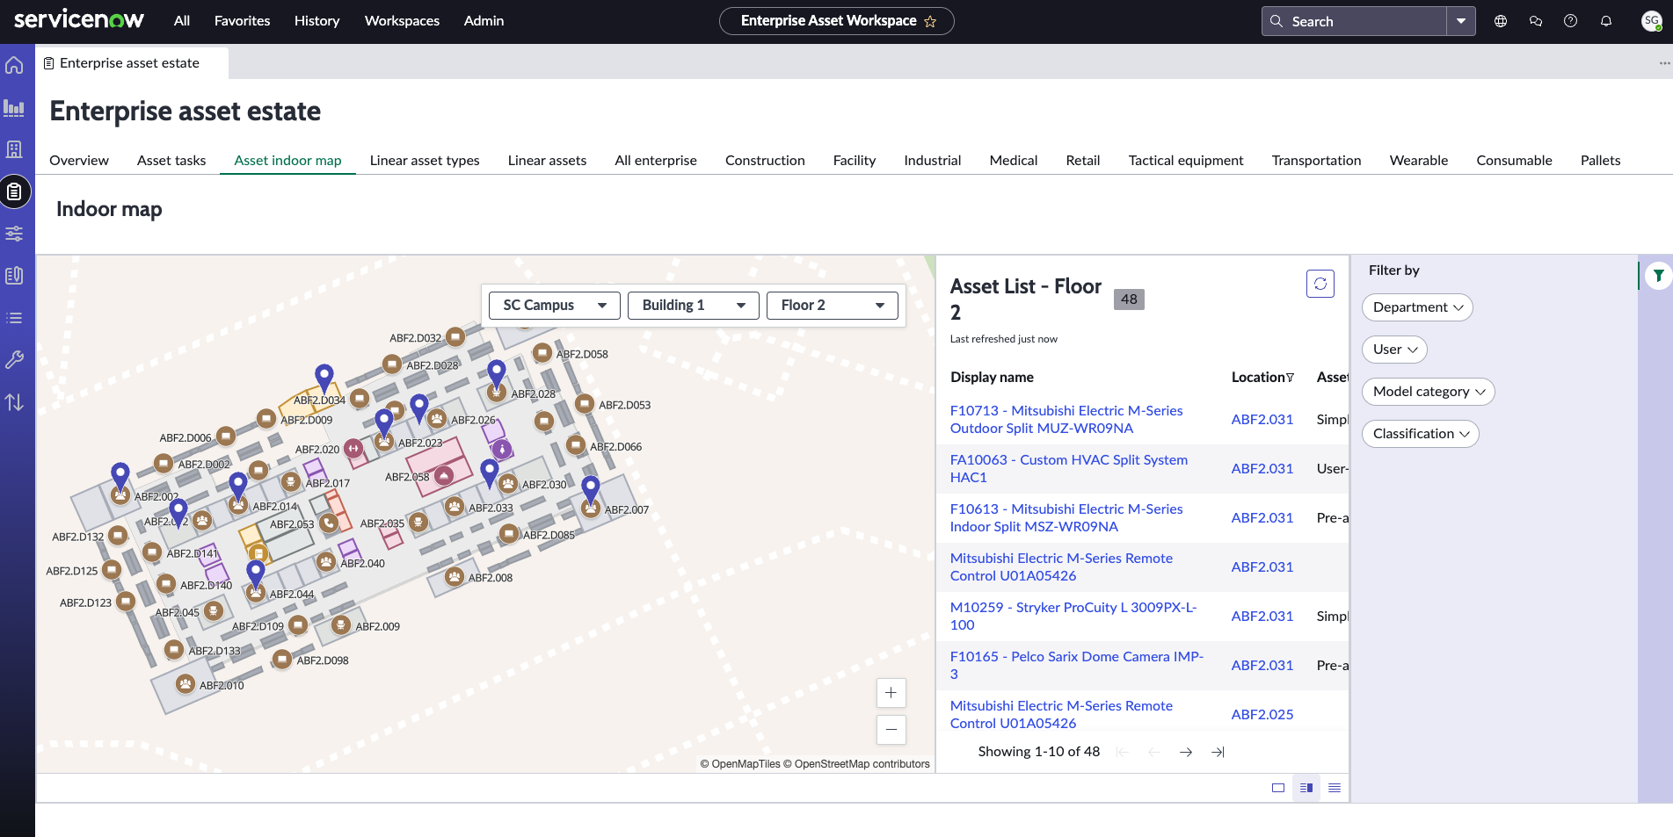Expand the Department filter
Screen dimensions: 1673x837
pos(1417,307)
